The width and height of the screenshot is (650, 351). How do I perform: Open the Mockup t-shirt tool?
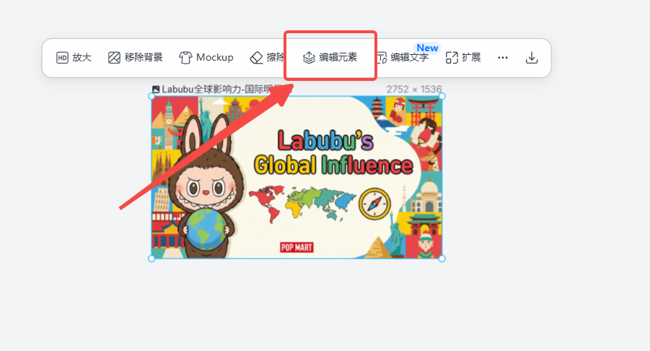(206, 57)
